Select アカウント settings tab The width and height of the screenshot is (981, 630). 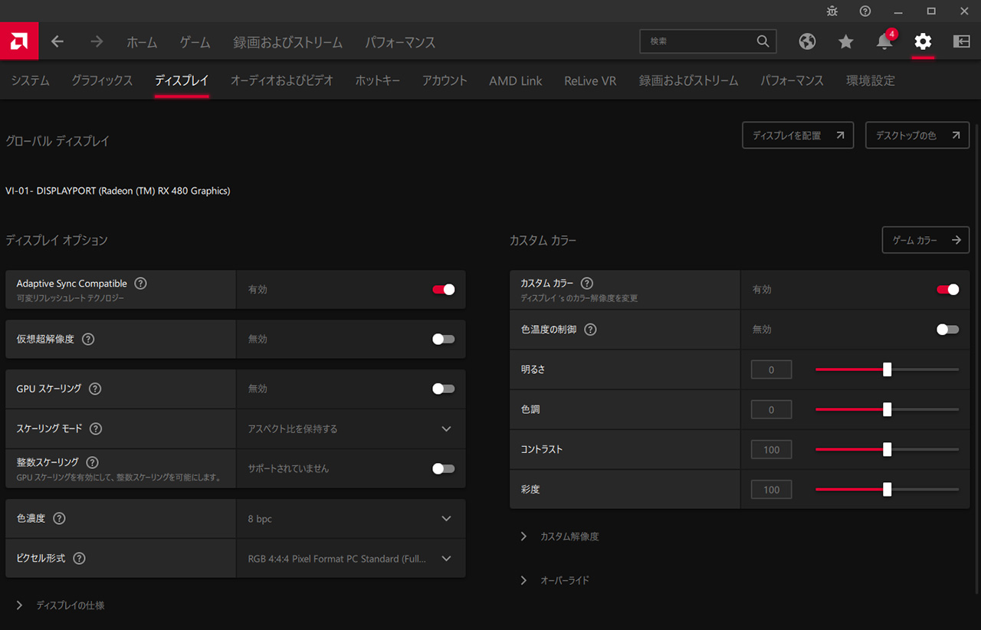click(445, 80)
